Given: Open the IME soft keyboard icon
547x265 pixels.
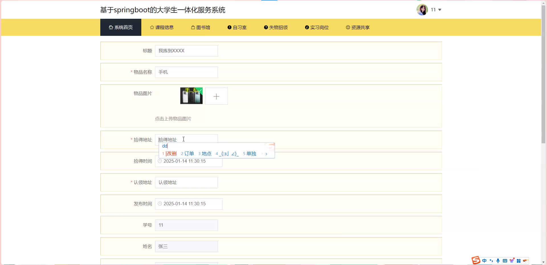Looking at the screenshot, I should (505, 261).
